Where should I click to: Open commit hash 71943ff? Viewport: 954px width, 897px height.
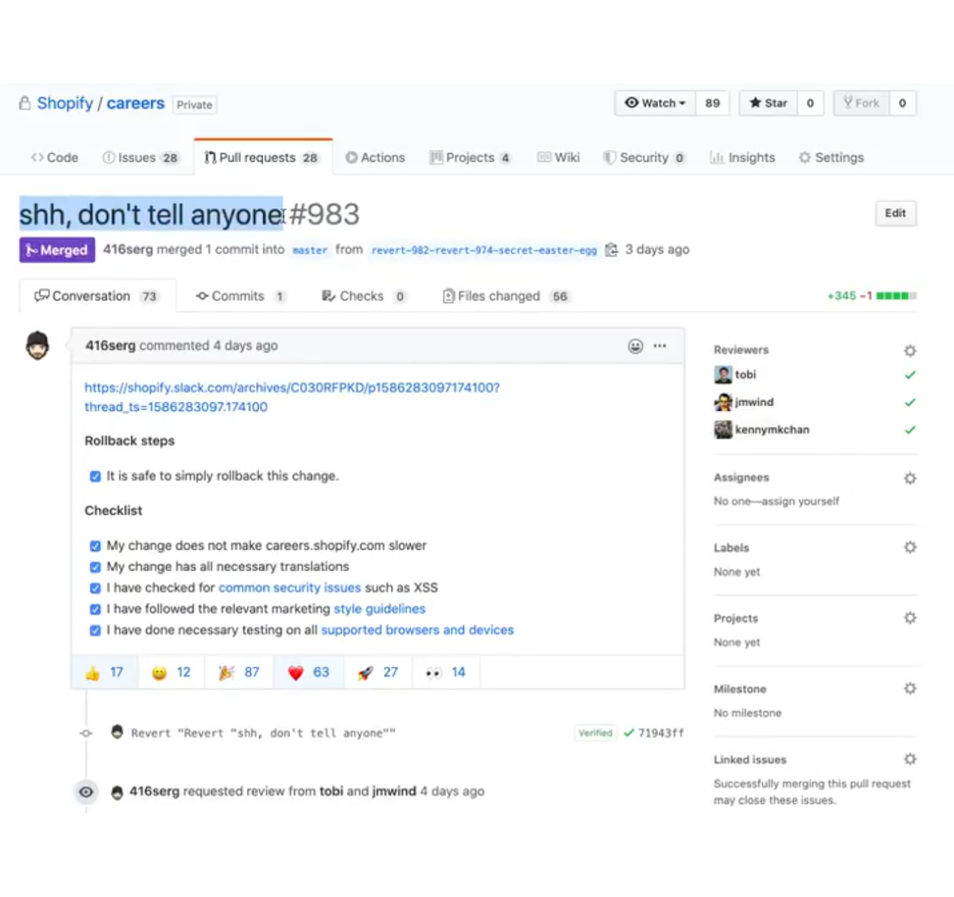pyautogui.click(x=661, y=733)
